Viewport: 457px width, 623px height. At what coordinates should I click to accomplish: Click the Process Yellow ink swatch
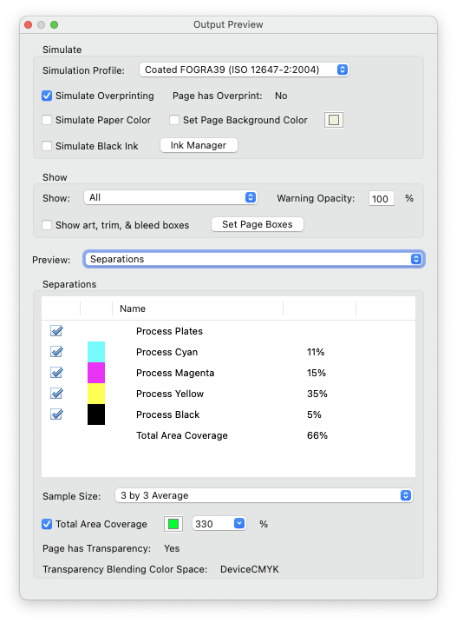96,394
